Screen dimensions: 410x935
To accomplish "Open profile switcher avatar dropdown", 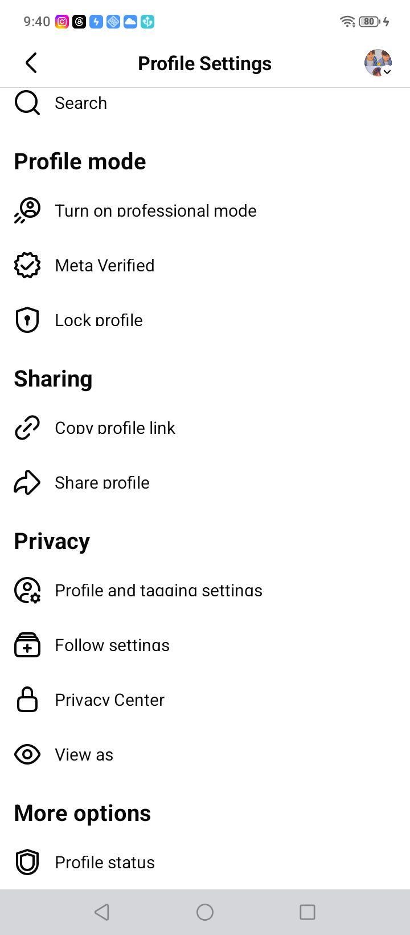I will pyautogui.click(x=378, y=63).
